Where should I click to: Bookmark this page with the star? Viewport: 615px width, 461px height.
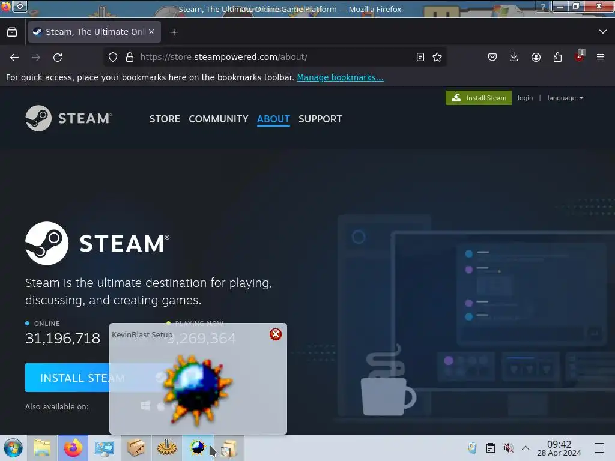(x=437, y=57)
